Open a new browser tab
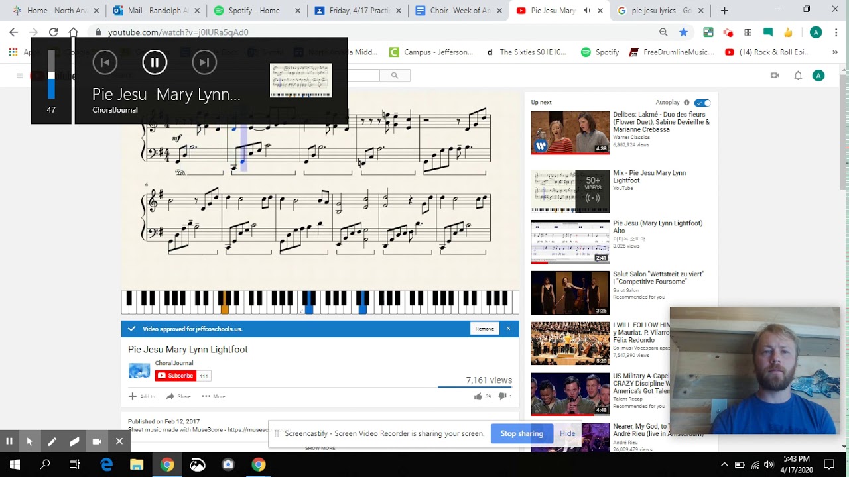The image size is (849, 477). point(724,11)
